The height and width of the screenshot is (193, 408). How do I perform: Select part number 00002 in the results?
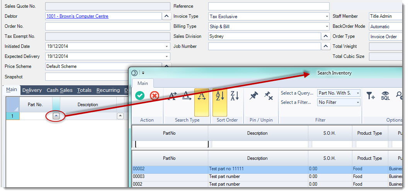point(139,169)
